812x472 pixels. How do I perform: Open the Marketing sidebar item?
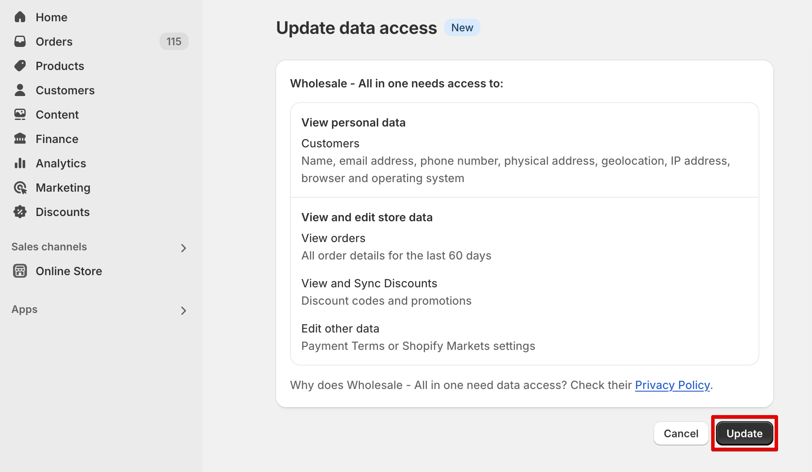coord(63,188)
